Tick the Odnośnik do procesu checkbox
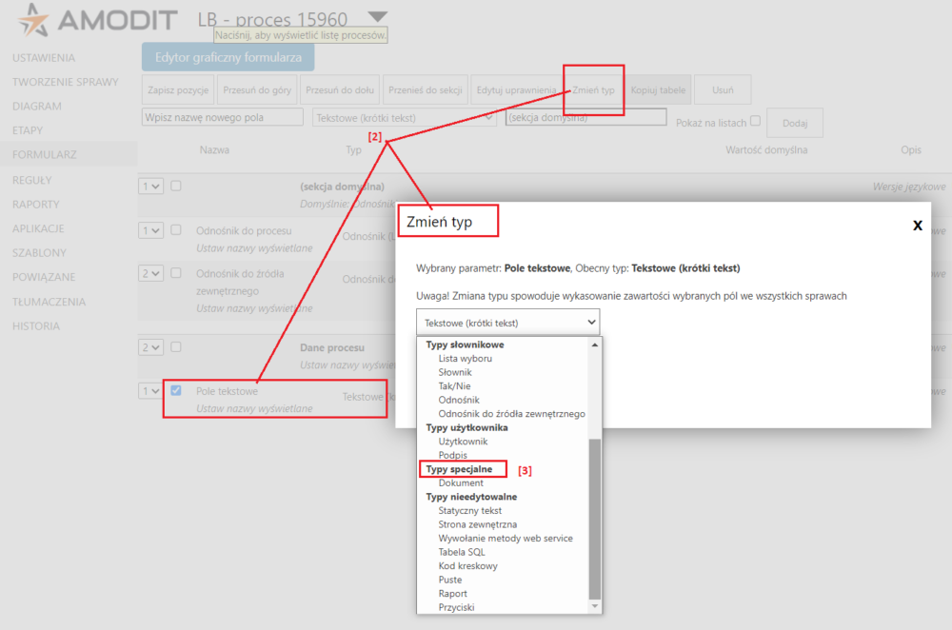Screen dimensions: 952x630 pyautogui.click(x=176, y=230)
